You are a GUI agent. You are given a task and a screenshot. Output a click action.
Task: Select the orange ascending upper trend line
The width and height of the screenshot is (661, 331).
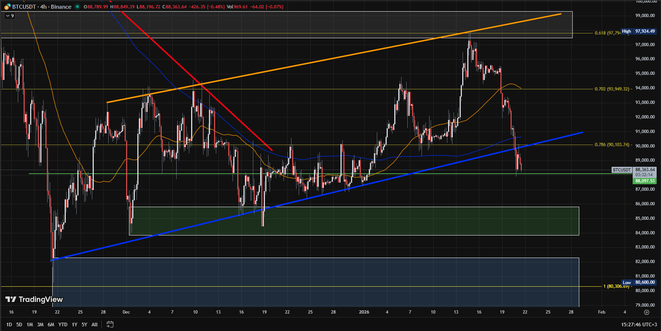pyautogui.click(x=334, y=58)
